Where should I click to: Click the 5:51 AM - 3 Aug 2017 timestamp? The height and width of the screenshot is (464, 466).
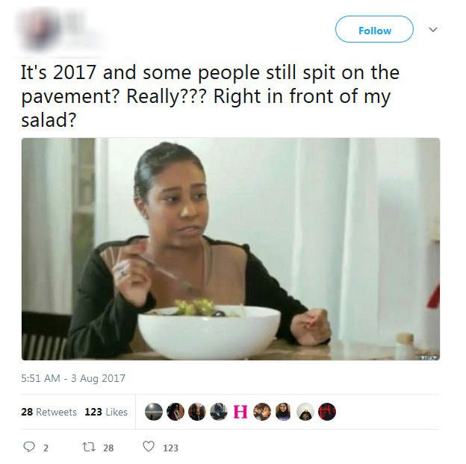point(73,378)
